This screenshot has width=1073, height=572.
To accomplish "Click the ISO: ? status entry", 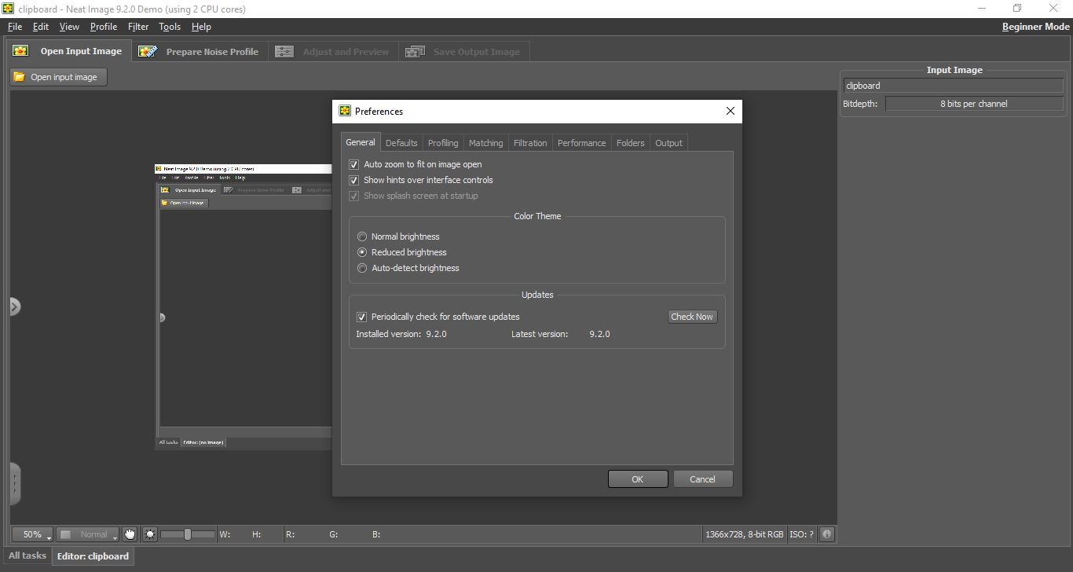I will point(801,534).
